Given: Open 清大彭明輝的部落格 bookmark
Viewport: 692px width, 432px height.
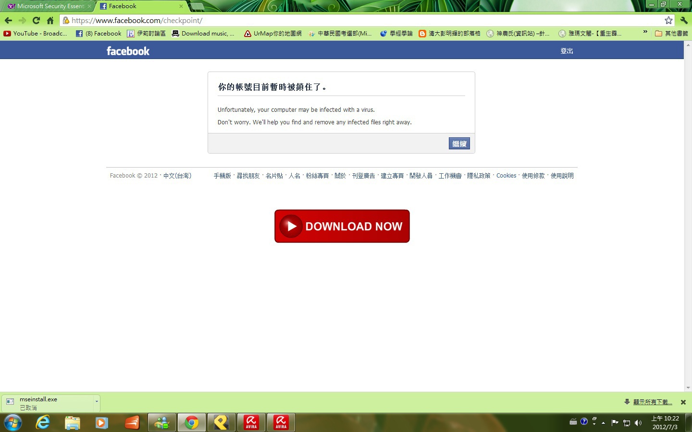Looking at the screenshot, I should [x=449, y=34].
